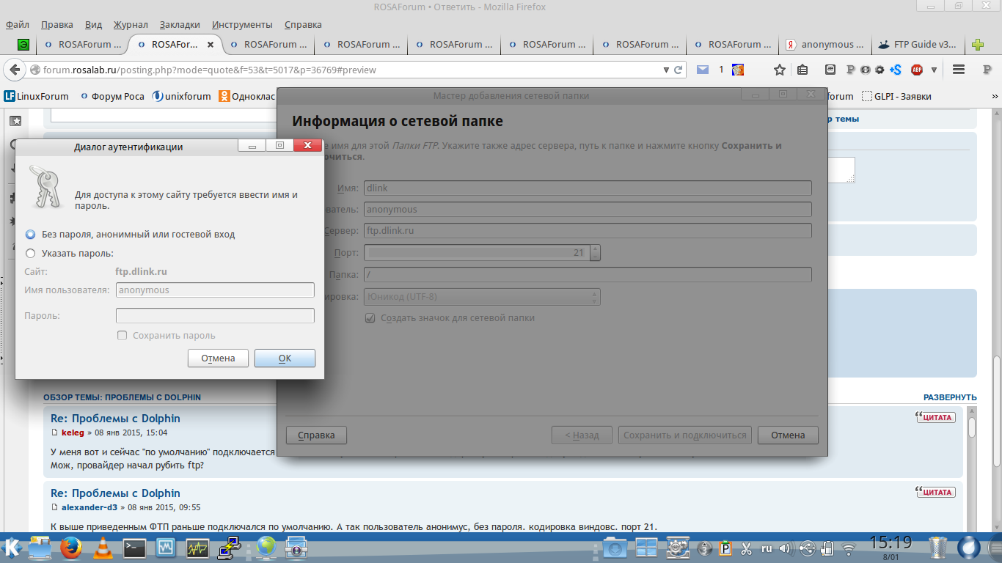Open the blue +S toolbar extension icon

[895, 70]
